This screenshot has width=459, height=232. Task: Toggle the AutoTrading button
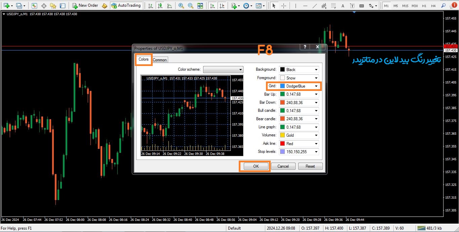pyautogui.click(x=126, y=5)
